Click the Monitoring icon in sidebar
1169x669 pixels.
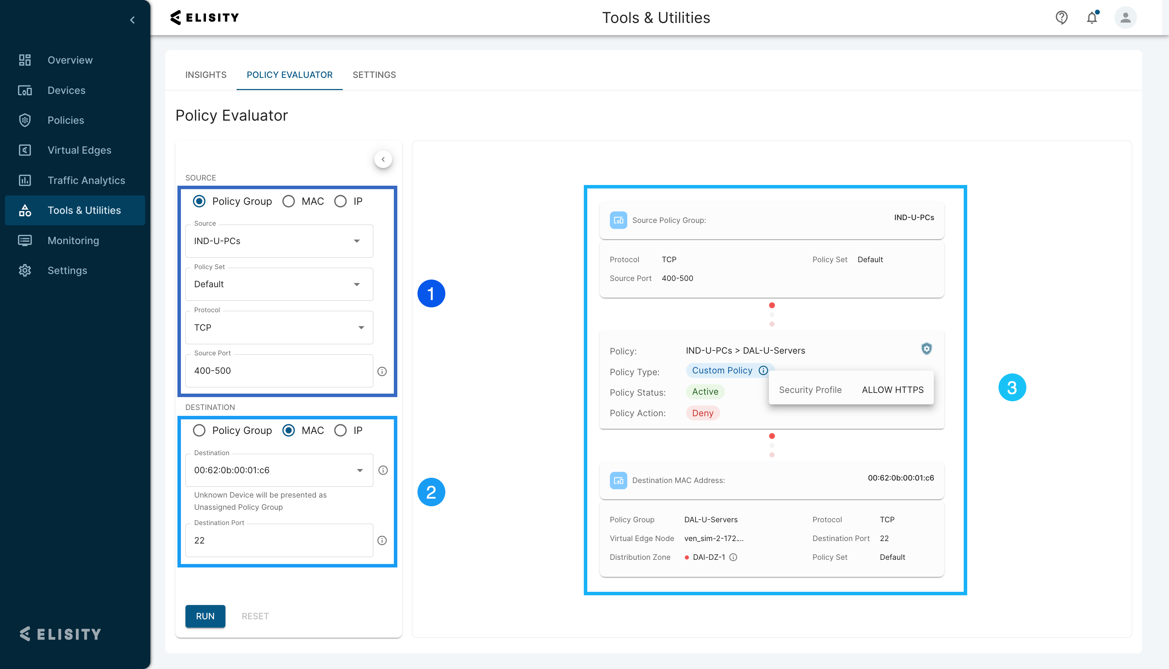tap(25, 240)
